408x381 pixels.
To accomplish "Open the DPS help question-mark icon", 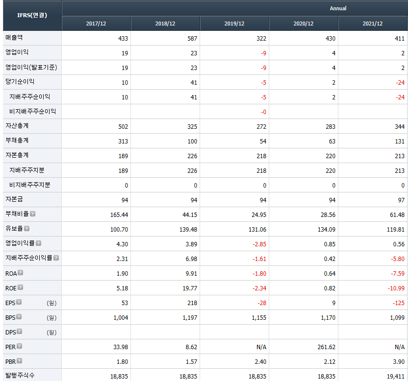I will click(x=19, y=332).
